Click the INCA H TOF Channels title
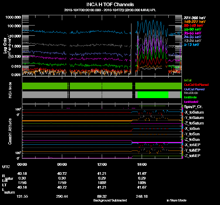 (110, 4)
